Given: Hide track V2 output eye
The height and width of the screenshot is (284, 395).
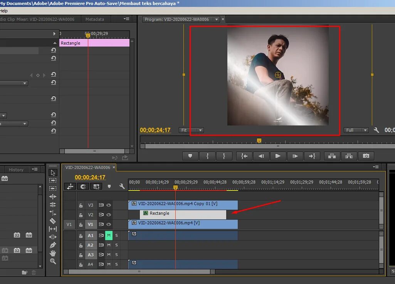Looking at the screenshot, I should tap(109, 215).
